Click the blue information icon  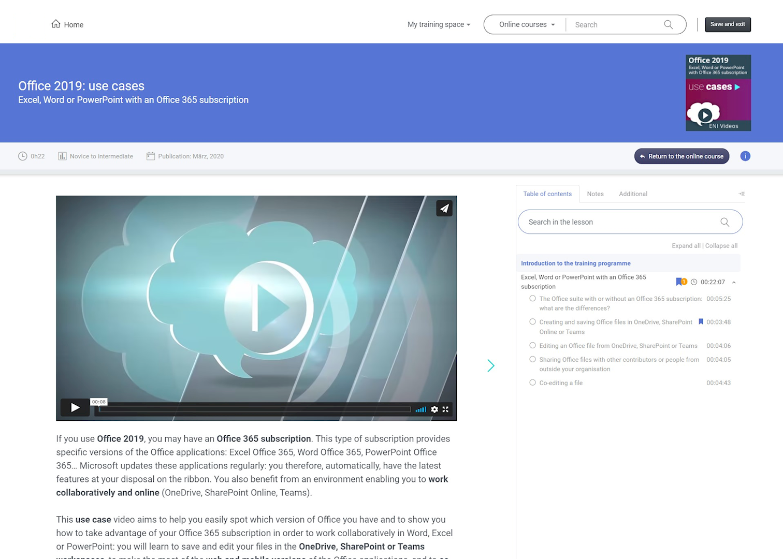pos(745,156)
